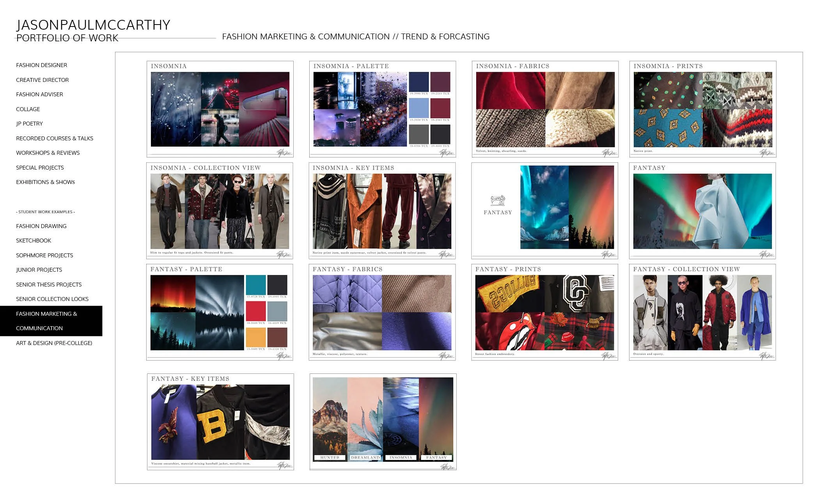The width and height of the screenshot is (819, 497).
Task: Click the HUNTER label on overview board
Action: click(330, 458)
